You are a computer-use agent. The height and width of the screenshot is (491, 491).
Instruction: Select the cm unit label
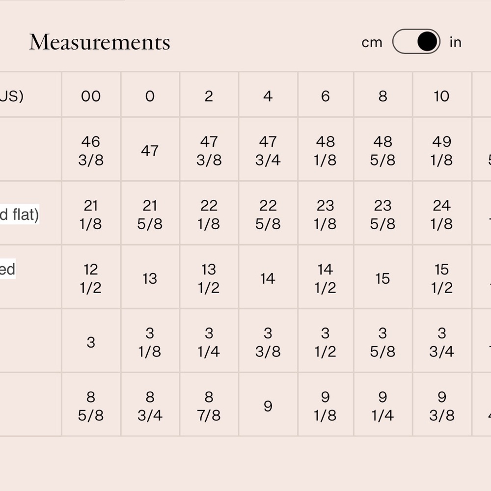pos(372,42)
